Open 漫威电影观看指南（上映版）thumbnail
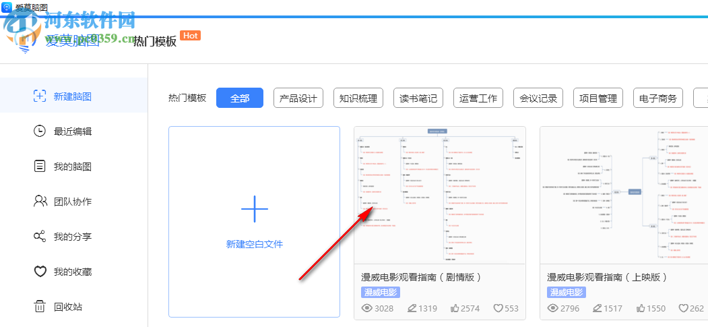Viewport: 708px width, 327px height. 624,195
